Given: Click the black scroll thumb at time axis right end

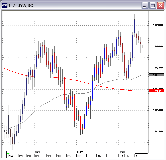Looking at the screenshot, I should pyautogui.click(x=141, y=154).
